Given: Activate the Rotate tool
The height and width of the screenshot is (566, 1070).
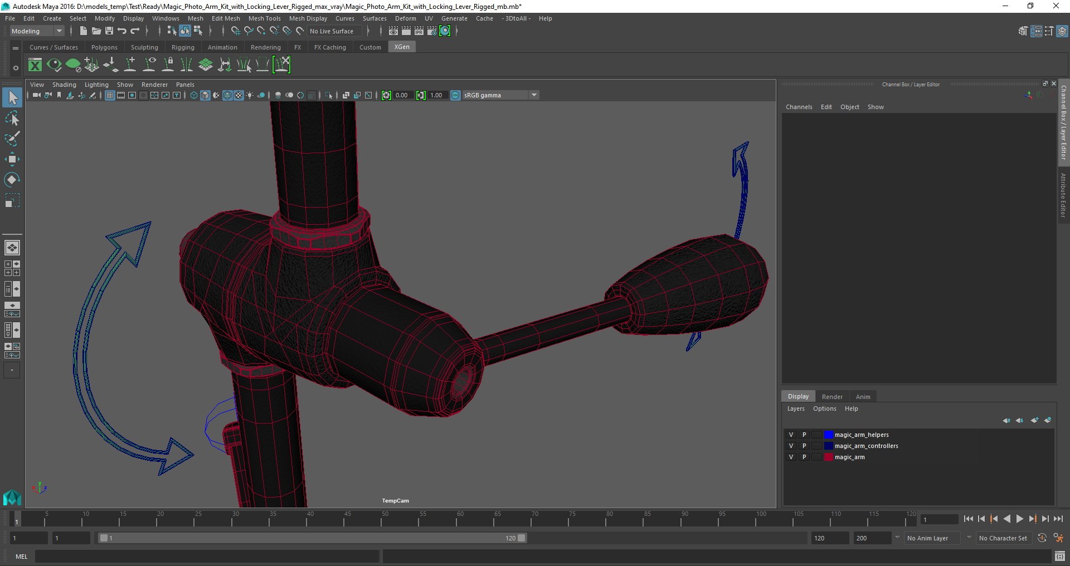Looking at the screenshot, I should pyautogui.click(x=12, y=180).
